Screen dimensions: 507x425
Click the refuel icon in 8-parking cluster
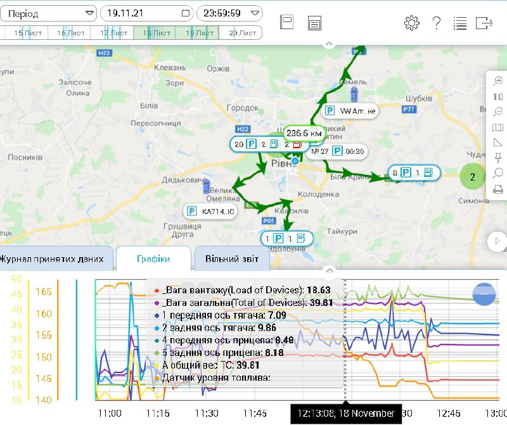click(x=428, y=172)
